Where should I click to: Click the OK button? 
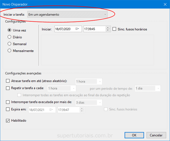tap(134, 135)
